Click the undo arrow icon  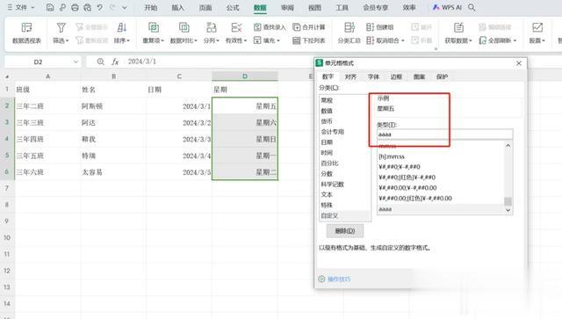[99, 7]
